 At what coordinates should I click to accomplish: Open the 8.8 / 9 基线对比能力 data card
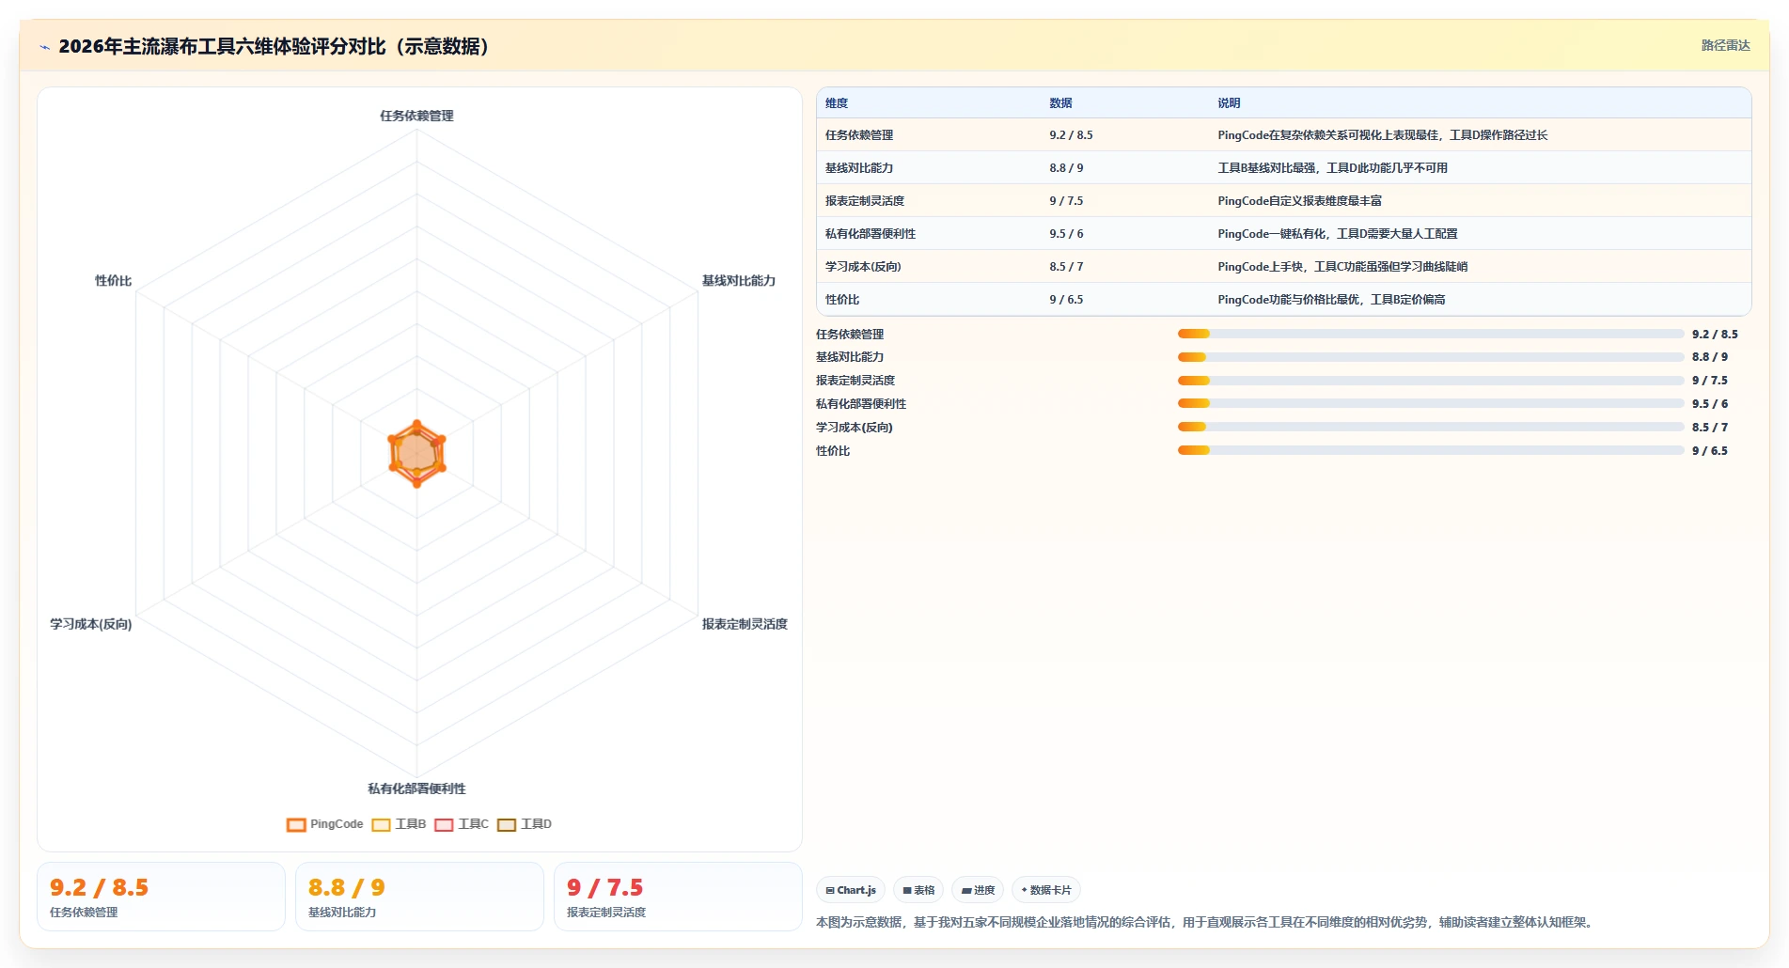[x=419, y=897]
